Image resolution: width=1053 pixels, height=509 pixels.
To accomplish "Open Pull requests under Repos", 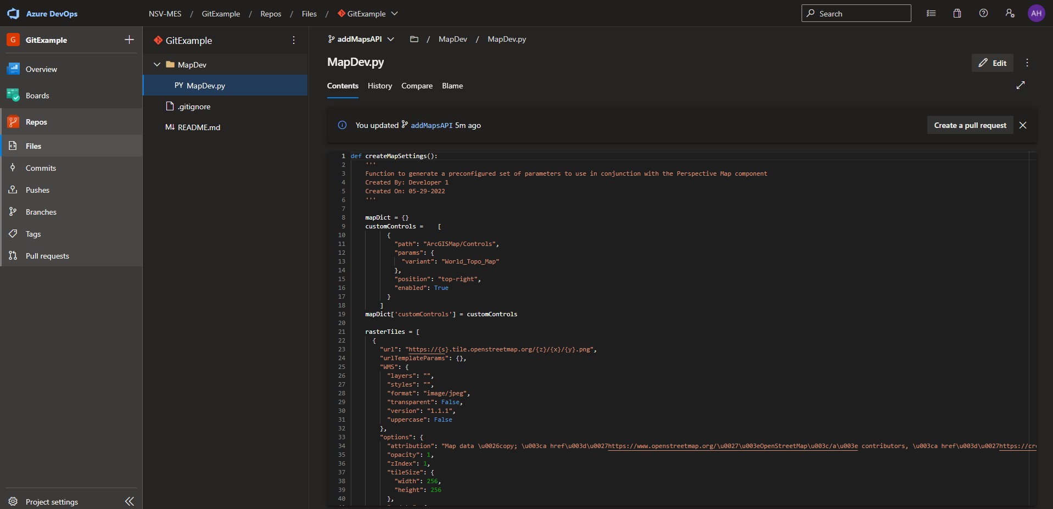I will [71, 256].
